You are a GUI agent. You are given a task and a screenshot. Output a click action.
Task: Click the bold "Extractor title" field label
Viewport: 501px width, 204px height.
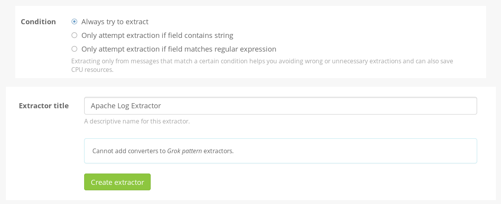tap(44, 106)
